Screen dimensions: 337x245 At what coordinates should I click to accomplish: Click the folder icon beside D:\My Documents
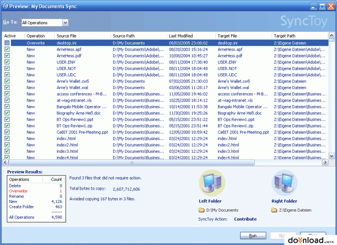pyautogui.click(x=201, y=210)
